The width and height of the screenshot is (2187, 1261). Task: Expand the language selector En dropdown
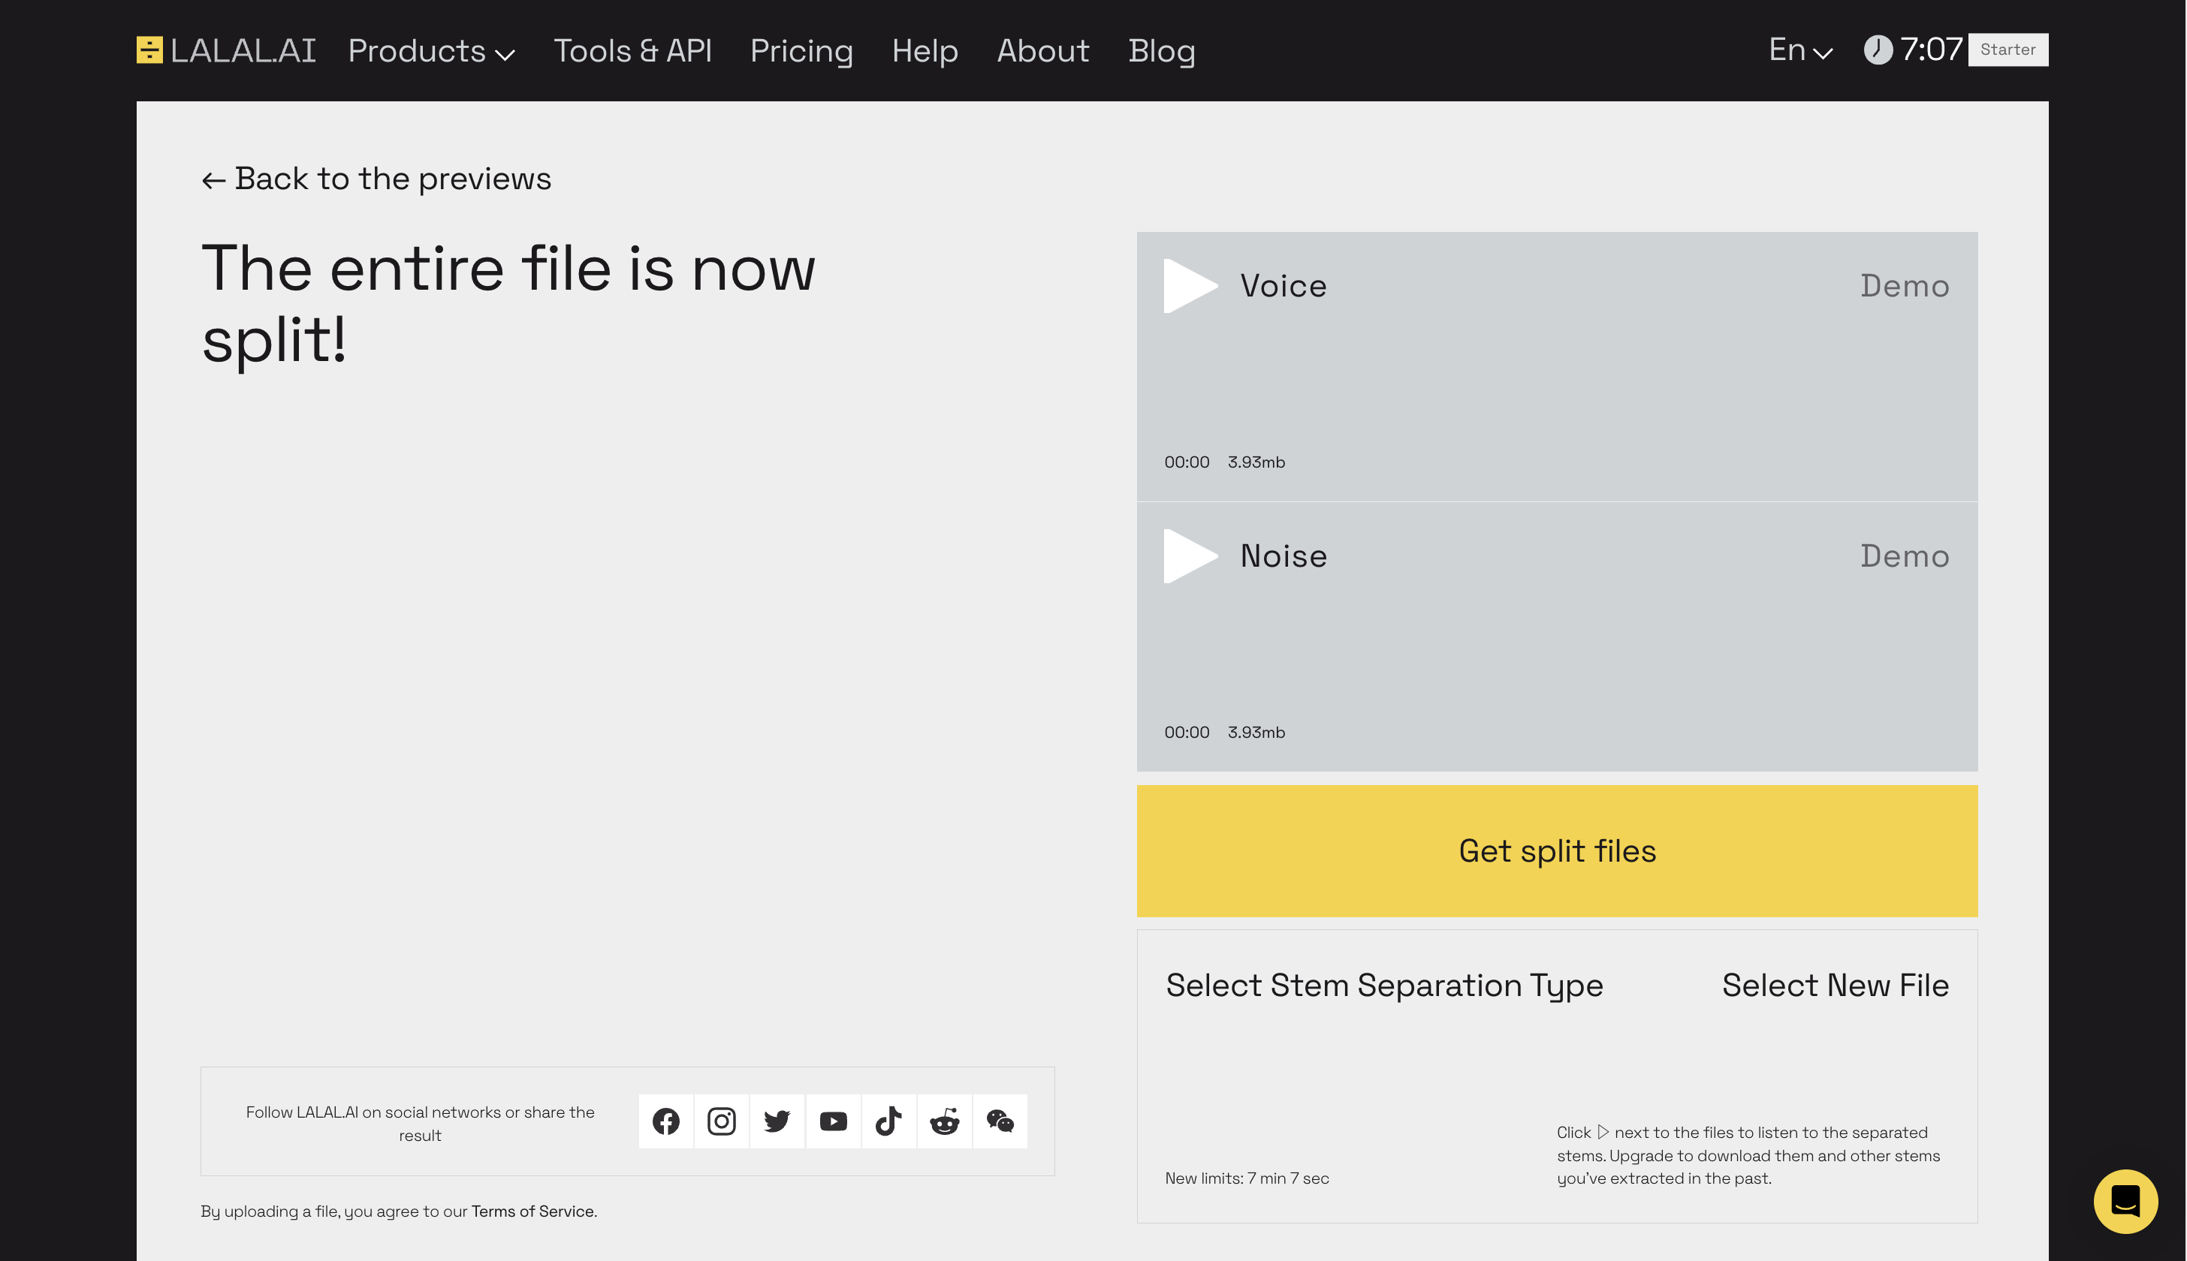point(1798,50)
